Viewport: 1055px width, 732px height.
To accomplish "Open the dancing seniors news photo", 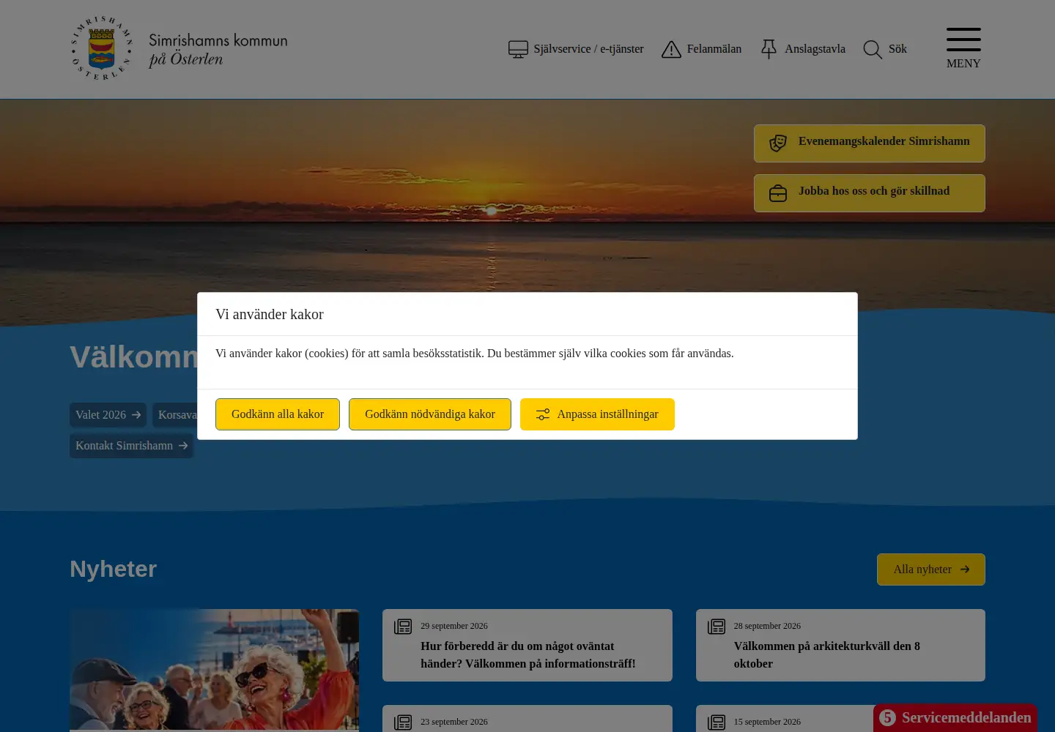I will click(214, 670).
